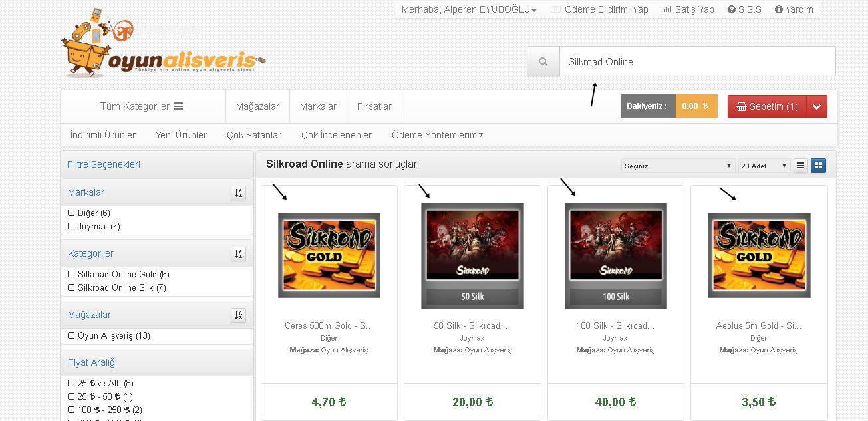Click the Fiyat Aralığı filter heading

92,362
